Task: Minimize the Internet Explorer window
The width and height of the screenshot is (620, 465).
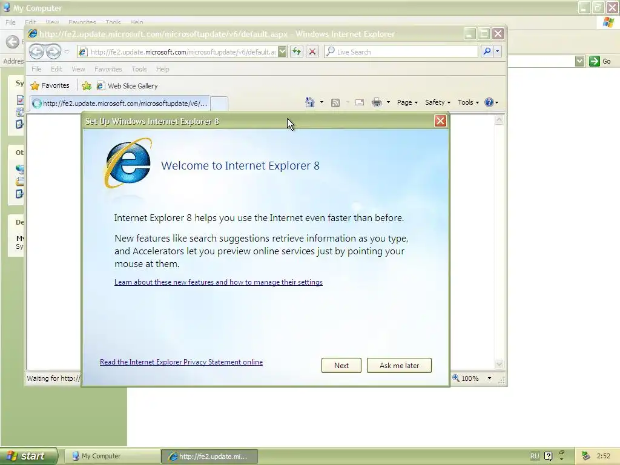Action: coord(469,34)
